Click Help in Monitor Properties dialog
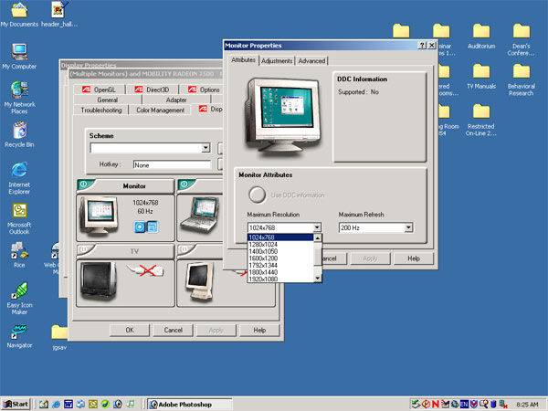The width and height of the screenshot is (548, 411). 414,258
